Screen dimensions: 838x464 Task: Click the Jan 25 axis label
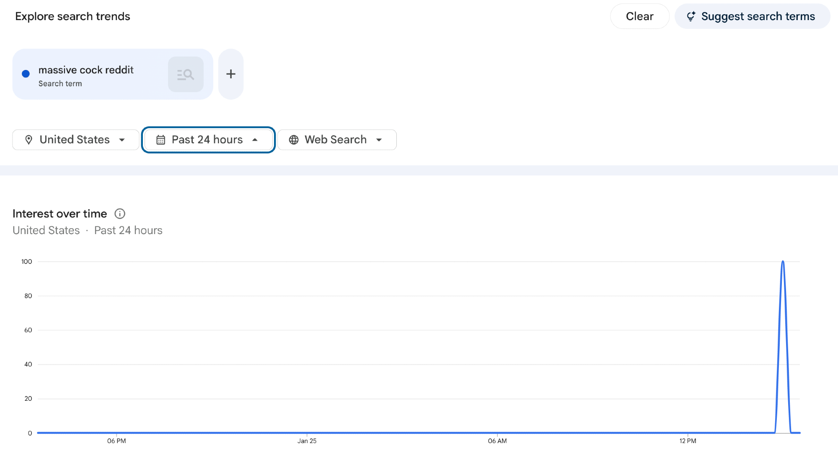(x=307, y=441)
